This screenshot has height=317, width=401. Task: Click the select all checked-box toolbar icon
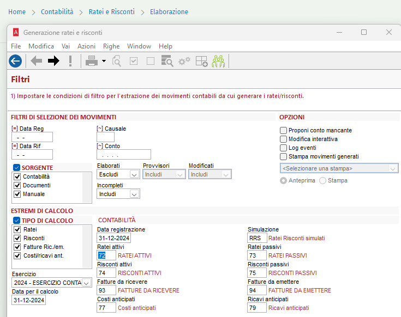point(134,61)
